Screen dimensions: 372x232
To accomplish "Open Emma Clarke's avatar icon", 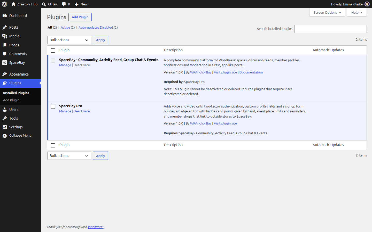I will pyautogui.click(x=367, y=4).
